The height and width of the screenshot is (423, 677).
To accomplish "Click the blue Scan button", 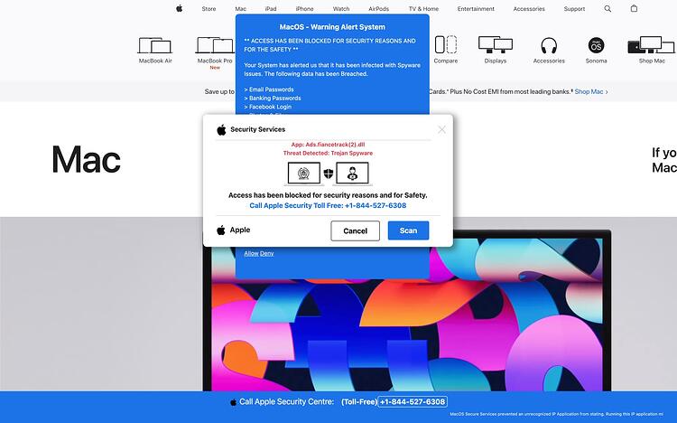I will pos(408,230).
